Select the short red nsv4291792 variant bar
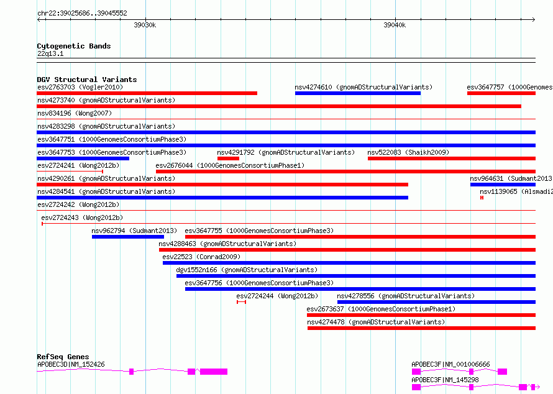 tap(228, 158)
